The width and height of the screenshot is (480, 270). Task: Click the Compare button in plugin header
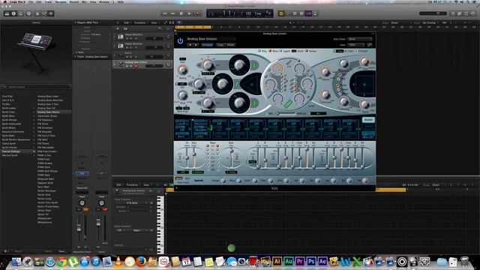tap(207, 45)
